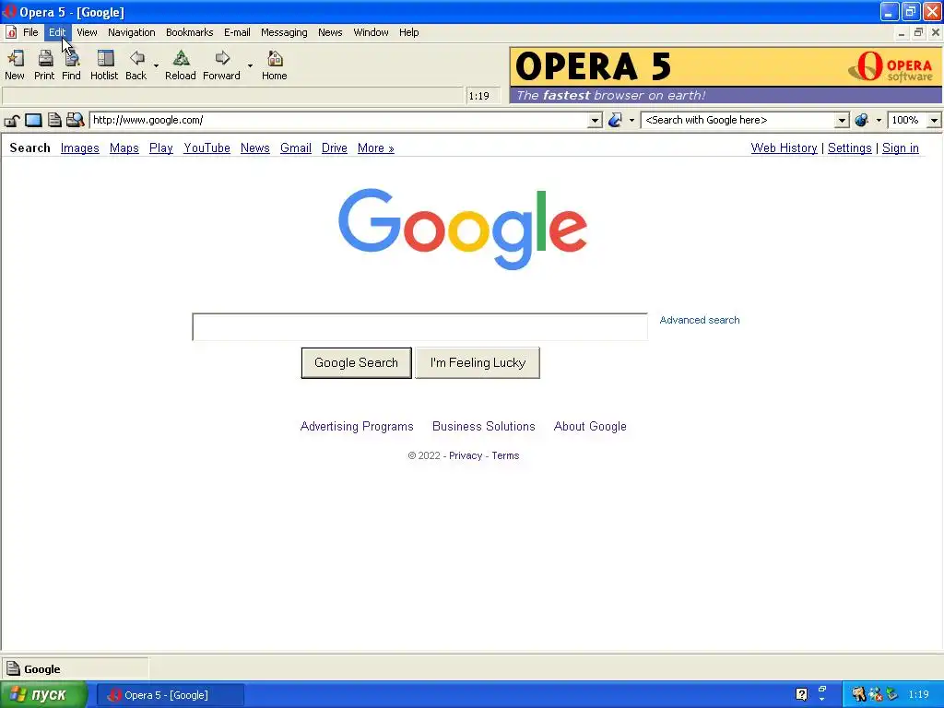
Task: Open the Help menu
Action: click(408, 32)
